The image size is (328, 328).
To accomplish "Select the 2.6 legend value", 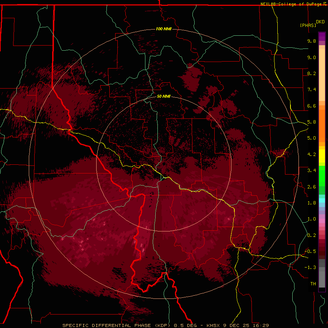I will tap(312, 187).
